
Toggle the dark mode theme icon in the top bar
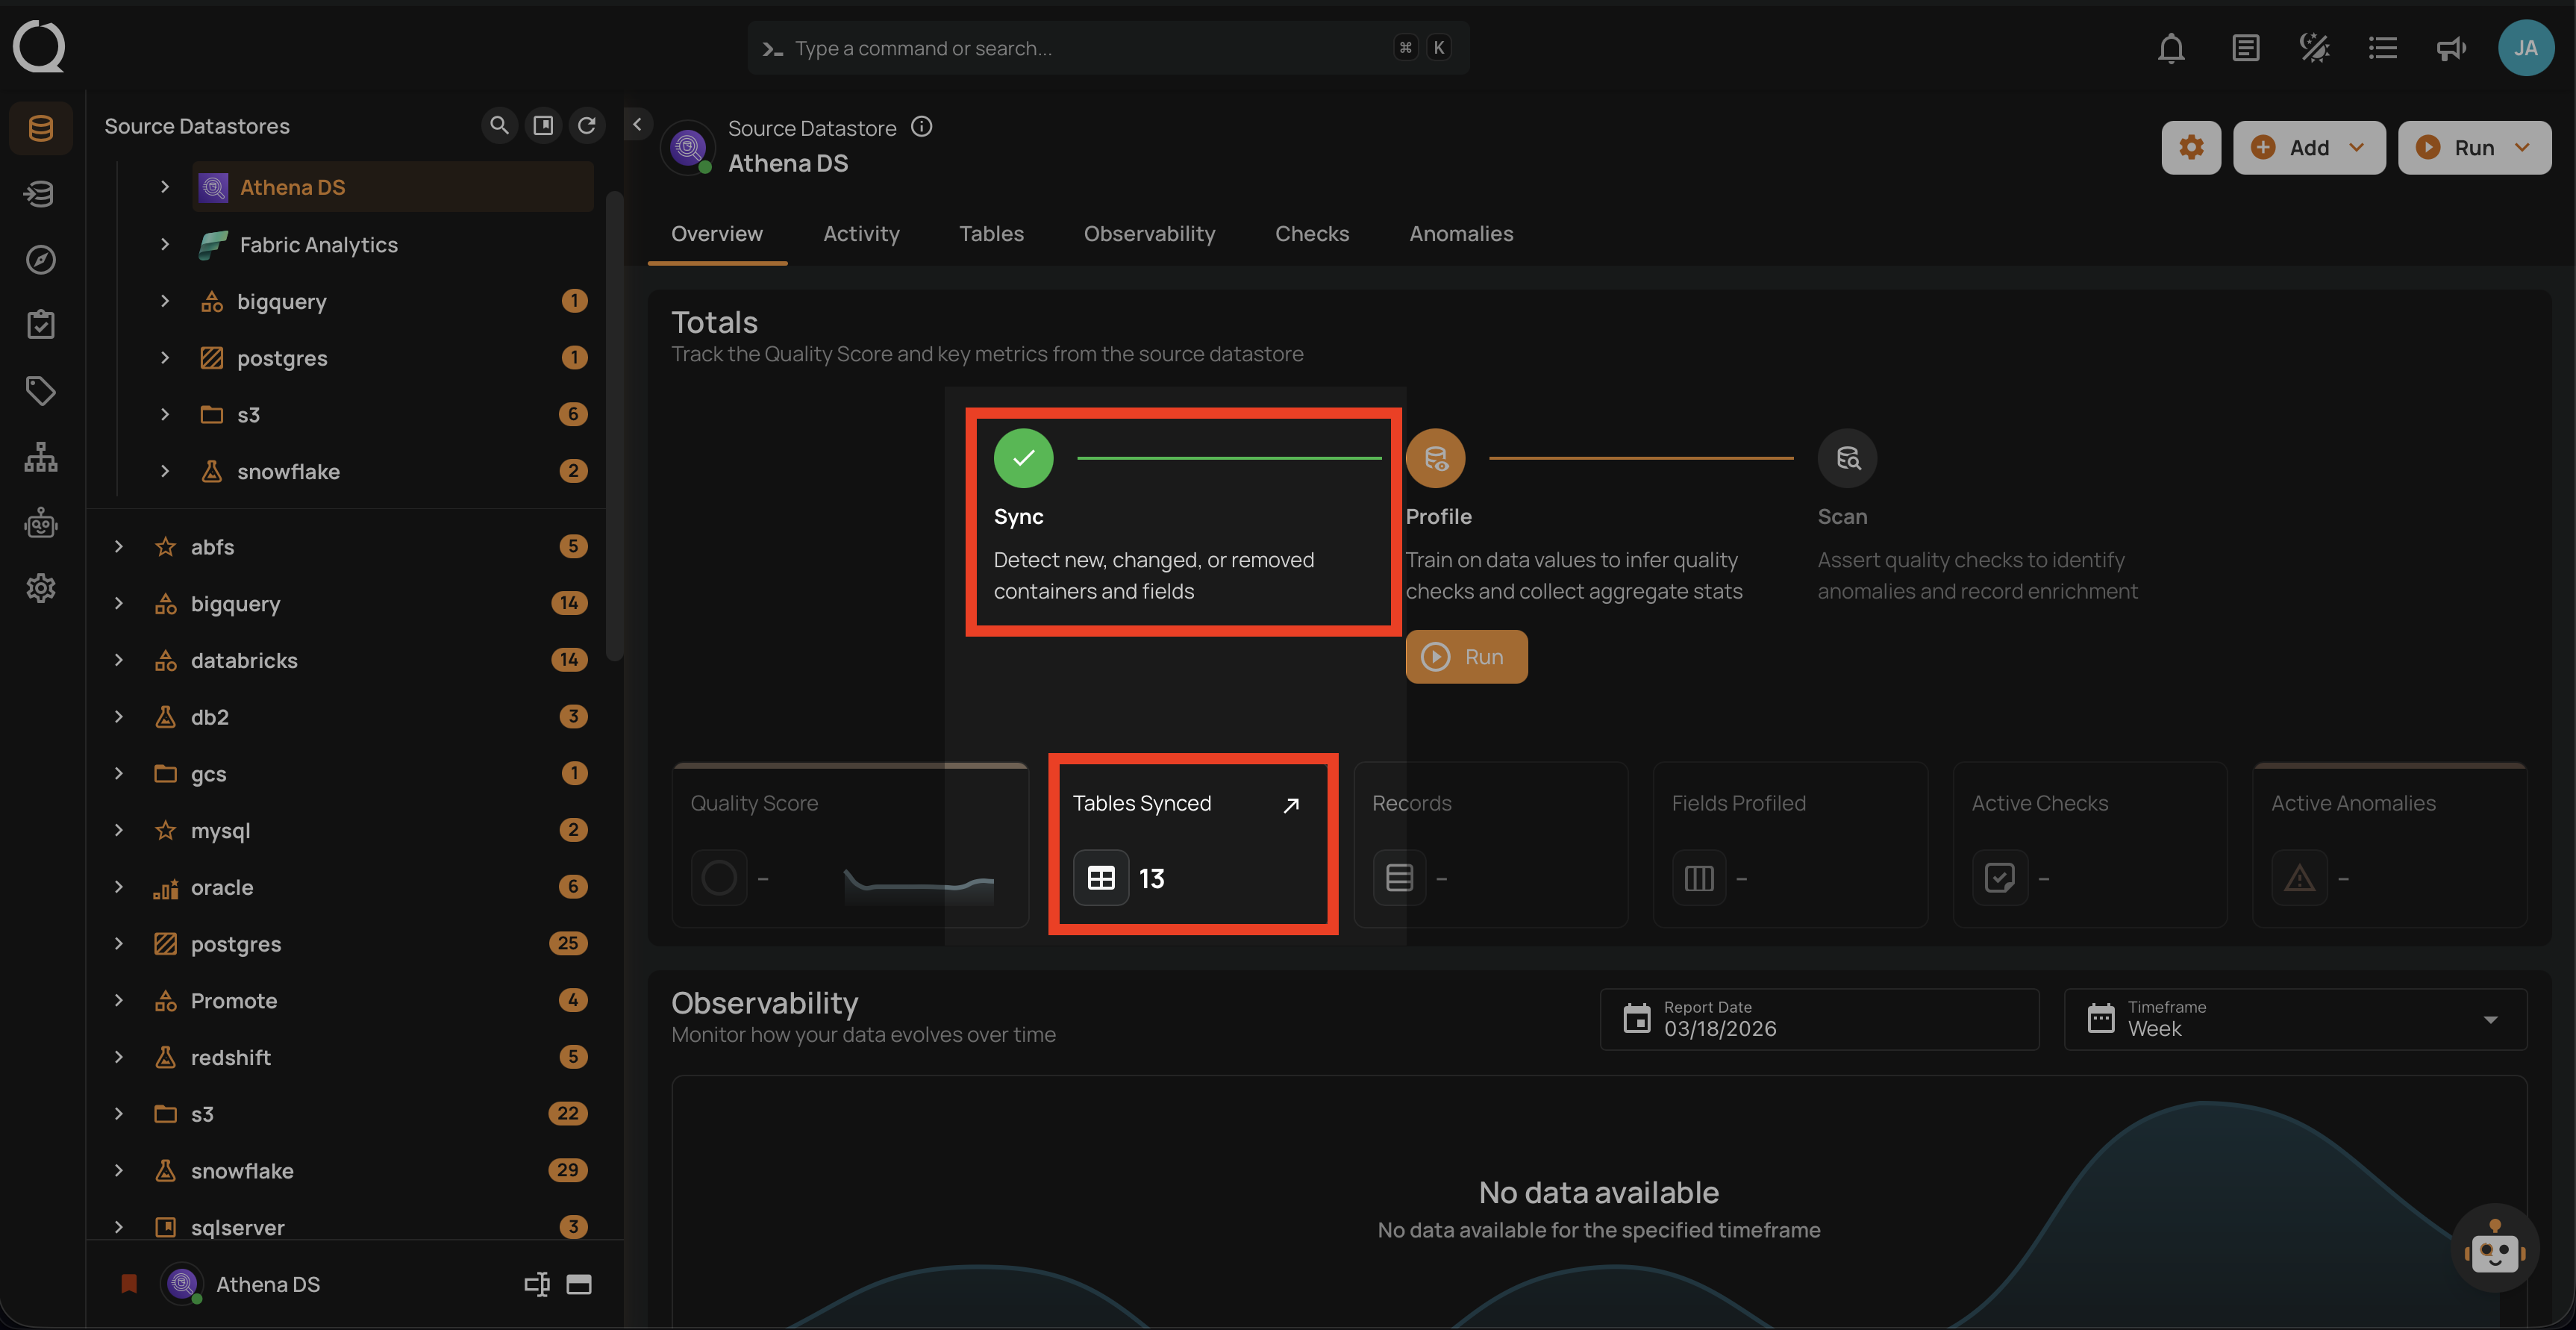click(2313, 47)
